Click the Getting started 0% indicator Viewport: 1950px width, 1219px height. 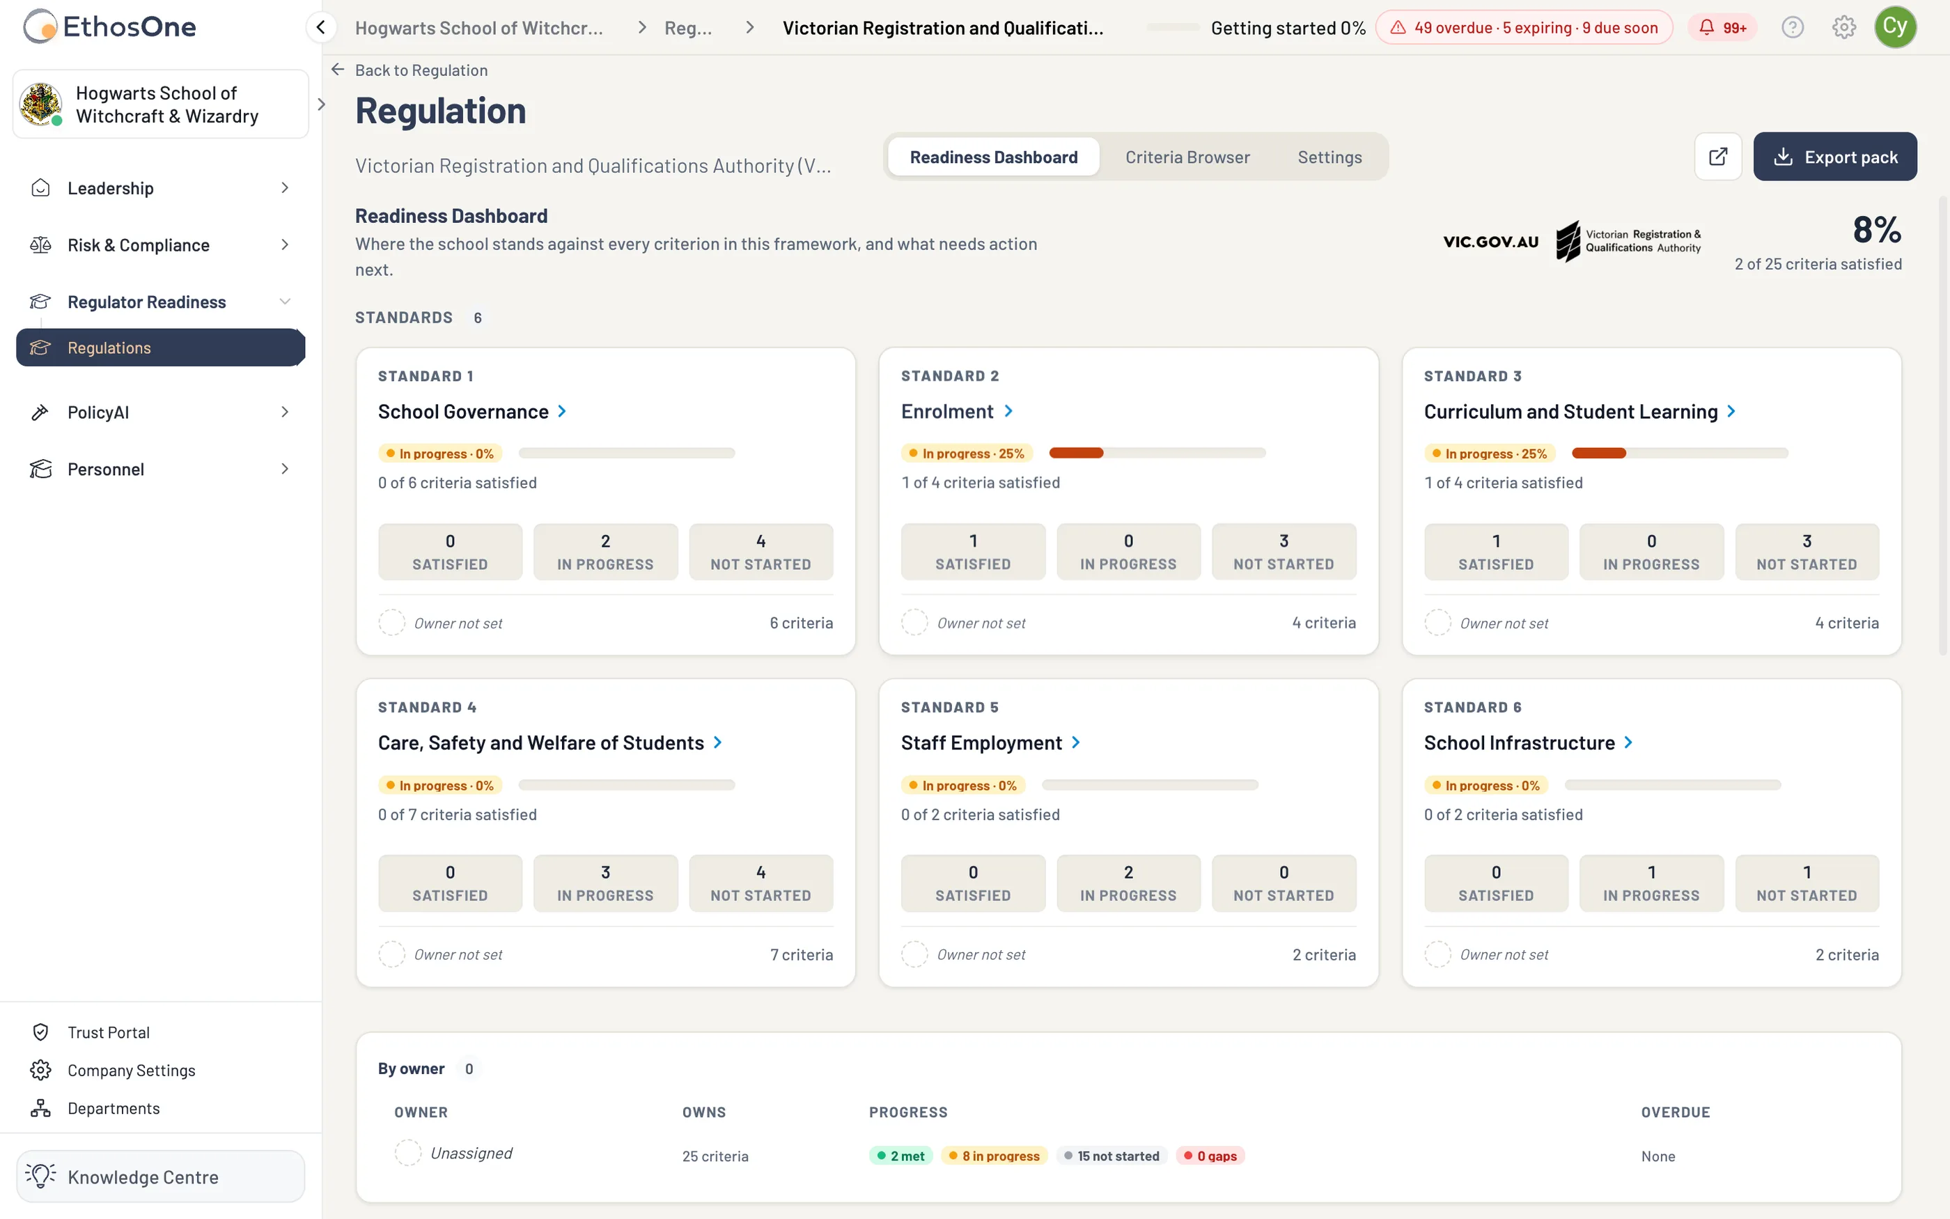click(x=1256, y=27)
